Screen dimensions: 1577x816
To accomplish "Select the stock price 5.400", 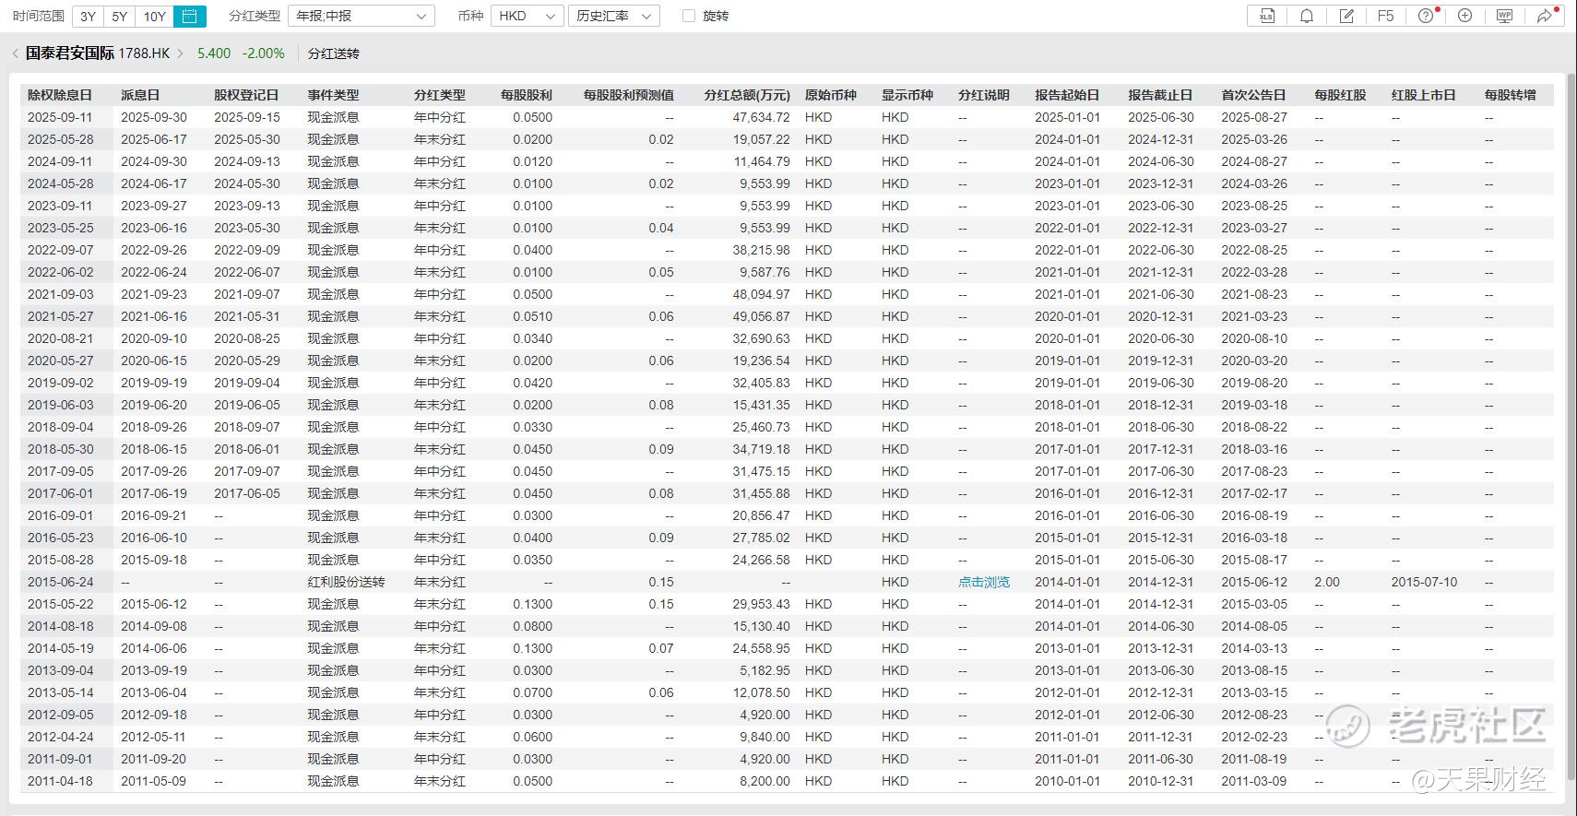I will (x=214, y=53).
